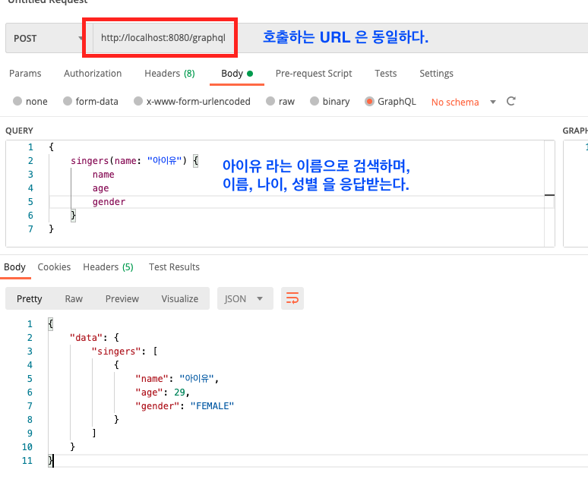Viewport: 588px width, 495px height.
Task: Click the singers query line in the editor
Action: [x=134, y=161]
